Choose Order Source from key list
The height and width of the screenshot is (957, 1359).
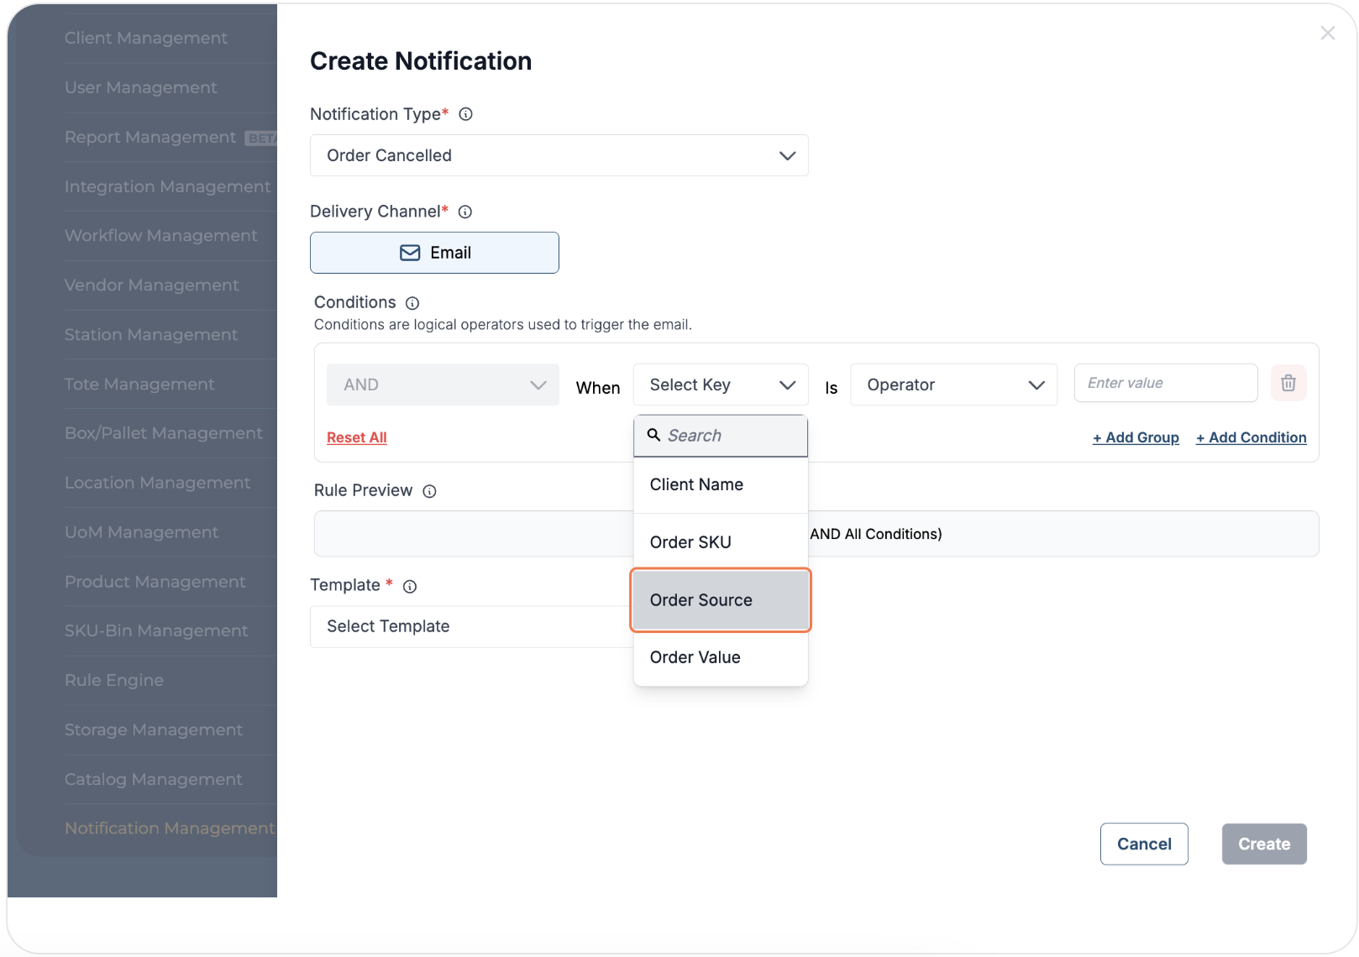tap(720, 600)
